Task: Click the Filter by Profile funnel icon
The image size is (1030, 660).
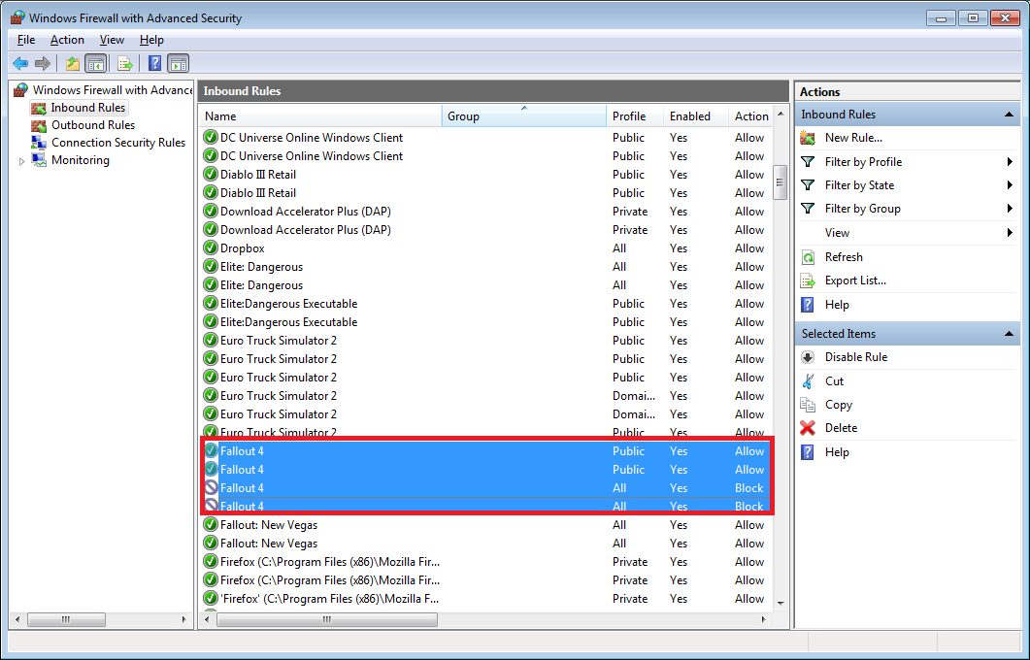Action: [808, 161]
